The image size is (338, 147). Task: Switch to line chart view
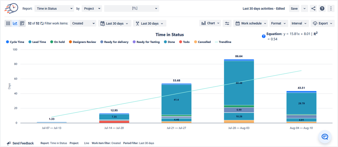coord(15,23)
